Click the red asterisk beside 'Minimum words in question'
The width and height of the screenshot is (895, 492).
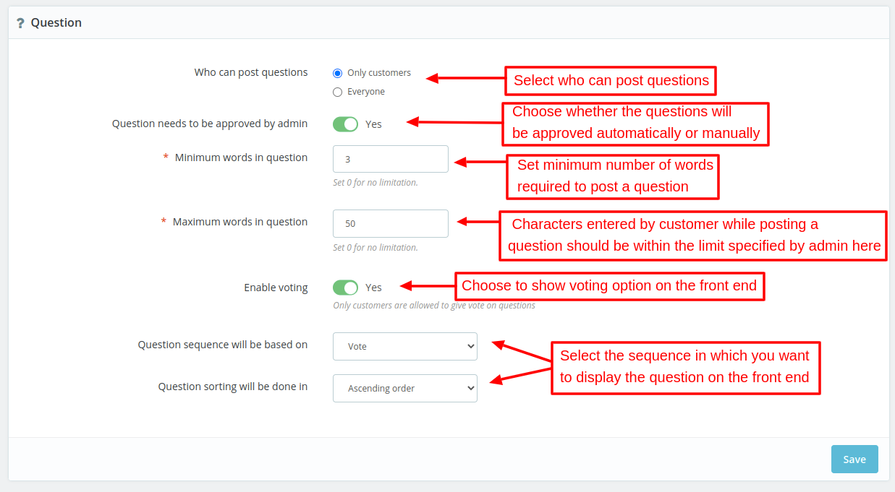[x=165, y=157]
